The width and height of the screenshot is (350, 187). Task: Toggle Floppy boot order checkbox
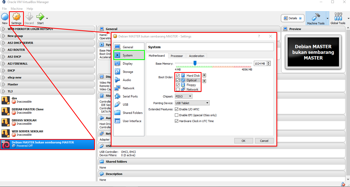tap(178, 85)
